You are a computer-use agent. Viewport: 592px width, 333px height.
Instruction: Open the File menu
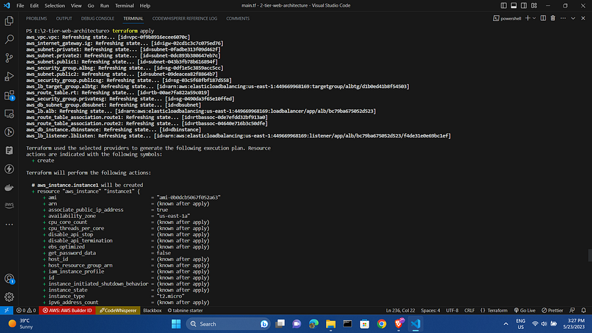(x=20, y=5)
